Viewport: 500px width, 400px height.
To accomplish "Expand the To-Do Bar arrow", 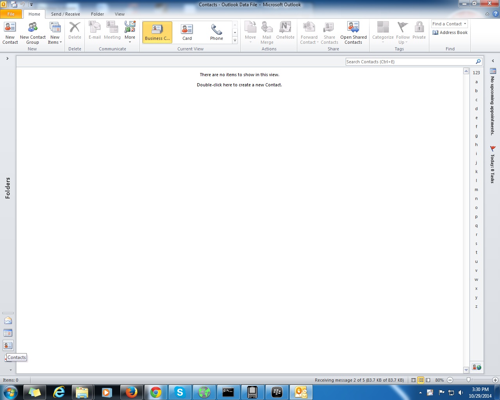I will pyautogui.click(x=493, y=61).
